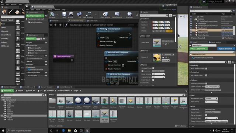This screenshot has height=133, width=236.
Task: Toggle Manual Attachment checkbox on first node
Action: (x=115, y=42)
